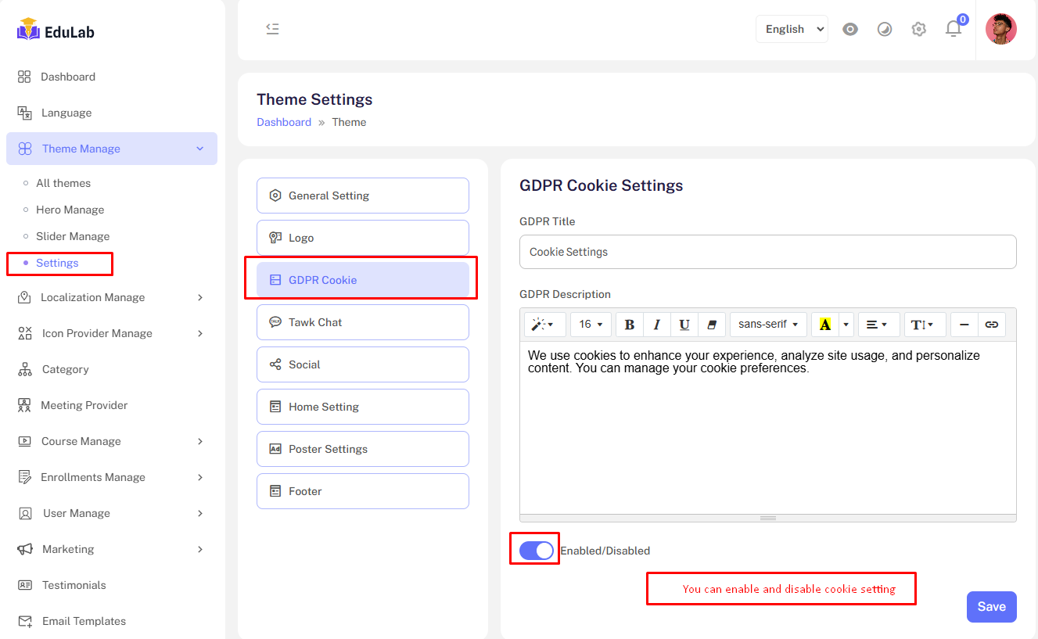1038x639 pixels.
Task: Insert a link using chain icon
Action: coord(992,325)
